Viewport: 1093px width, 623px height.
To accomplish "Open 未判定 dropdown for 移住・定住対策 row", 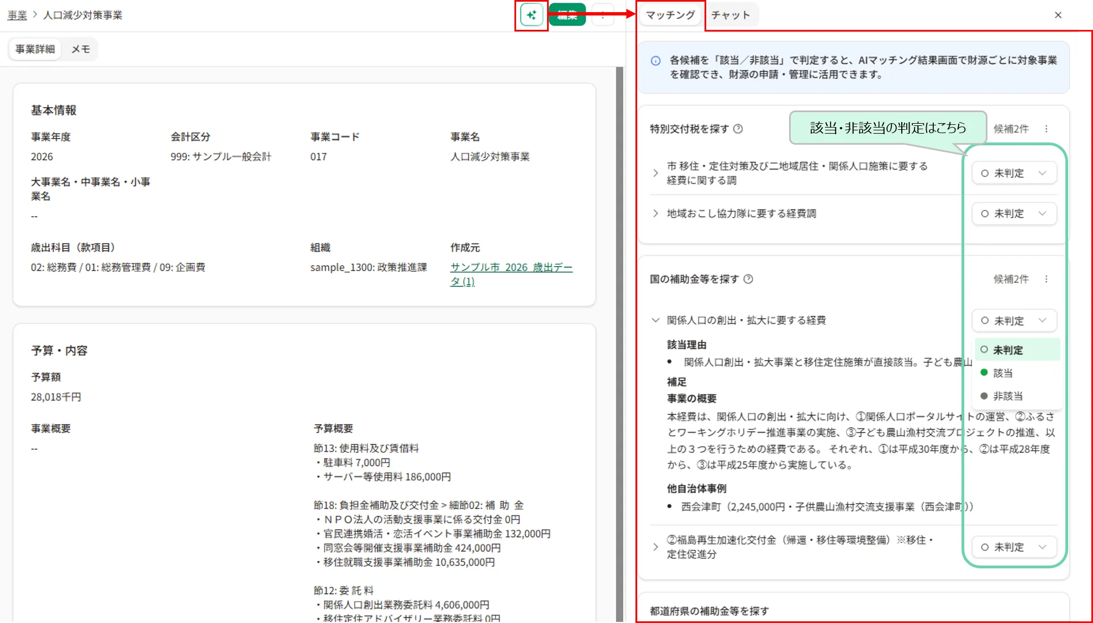I will [1014, 173].
